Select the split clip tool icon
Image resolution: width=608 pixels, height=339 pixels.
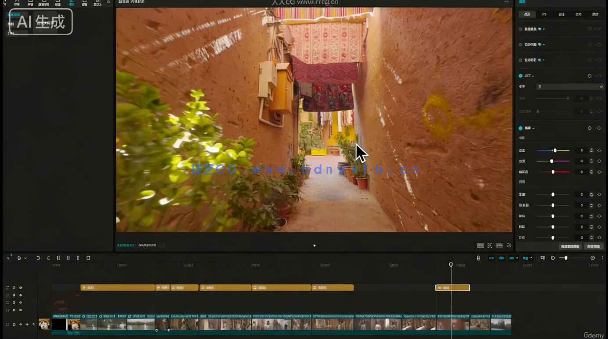tap(58, 258)
